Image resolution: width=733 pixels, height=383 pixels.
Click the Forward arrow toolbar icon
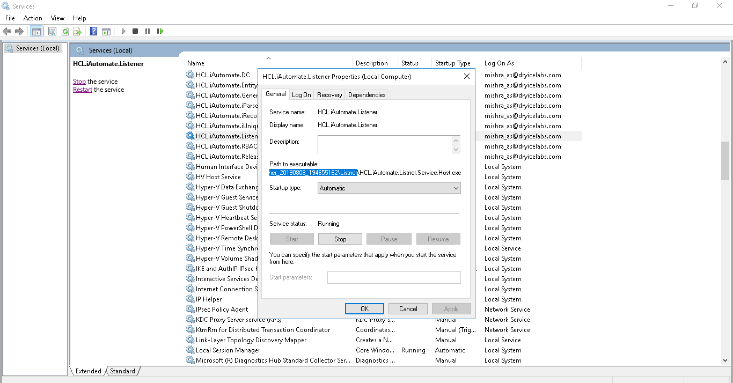(19, 31)
